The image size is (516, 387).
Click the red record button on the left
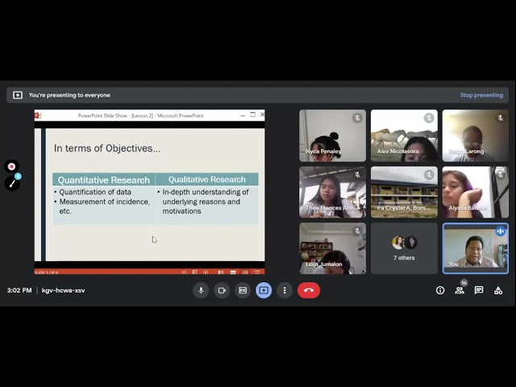point(11,167)
